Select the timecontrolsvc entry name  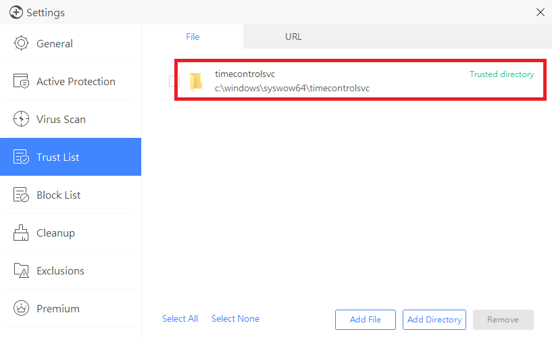click(x=245, y=74)
